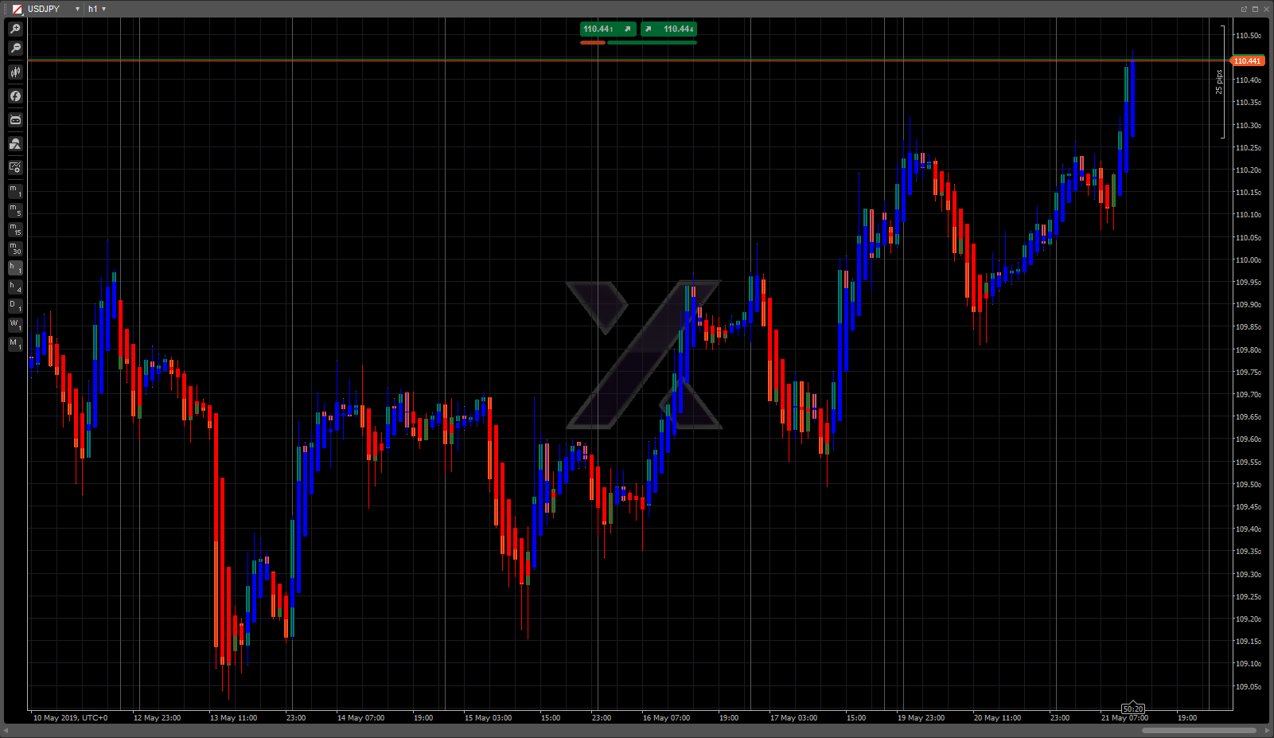The image size is (1274, 738).
Task: Switch to m5 timeframe
Action: point(15,210)
